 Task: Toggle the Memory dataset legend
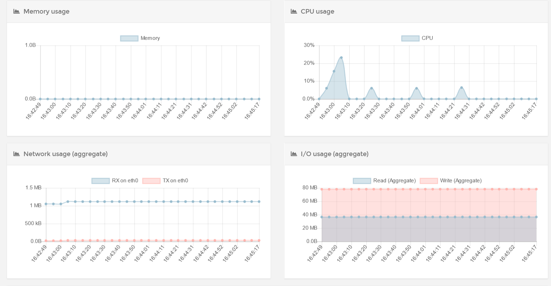coord(140,38)
